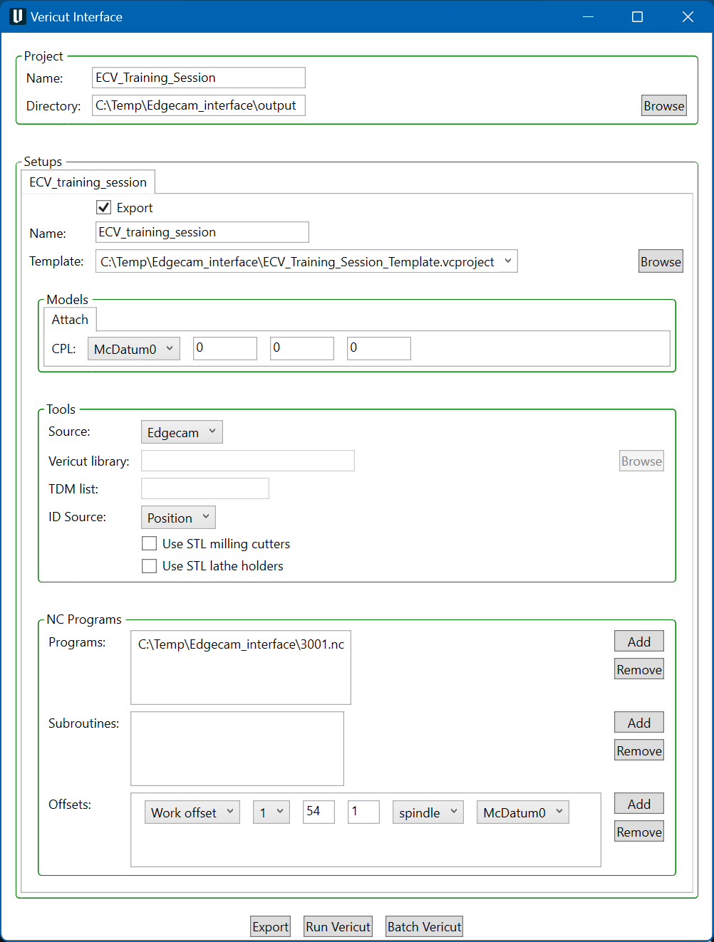This screenshot has height=942, width=714.
Task: Click Add next to Programs list
Action: [x=639, y=642]
